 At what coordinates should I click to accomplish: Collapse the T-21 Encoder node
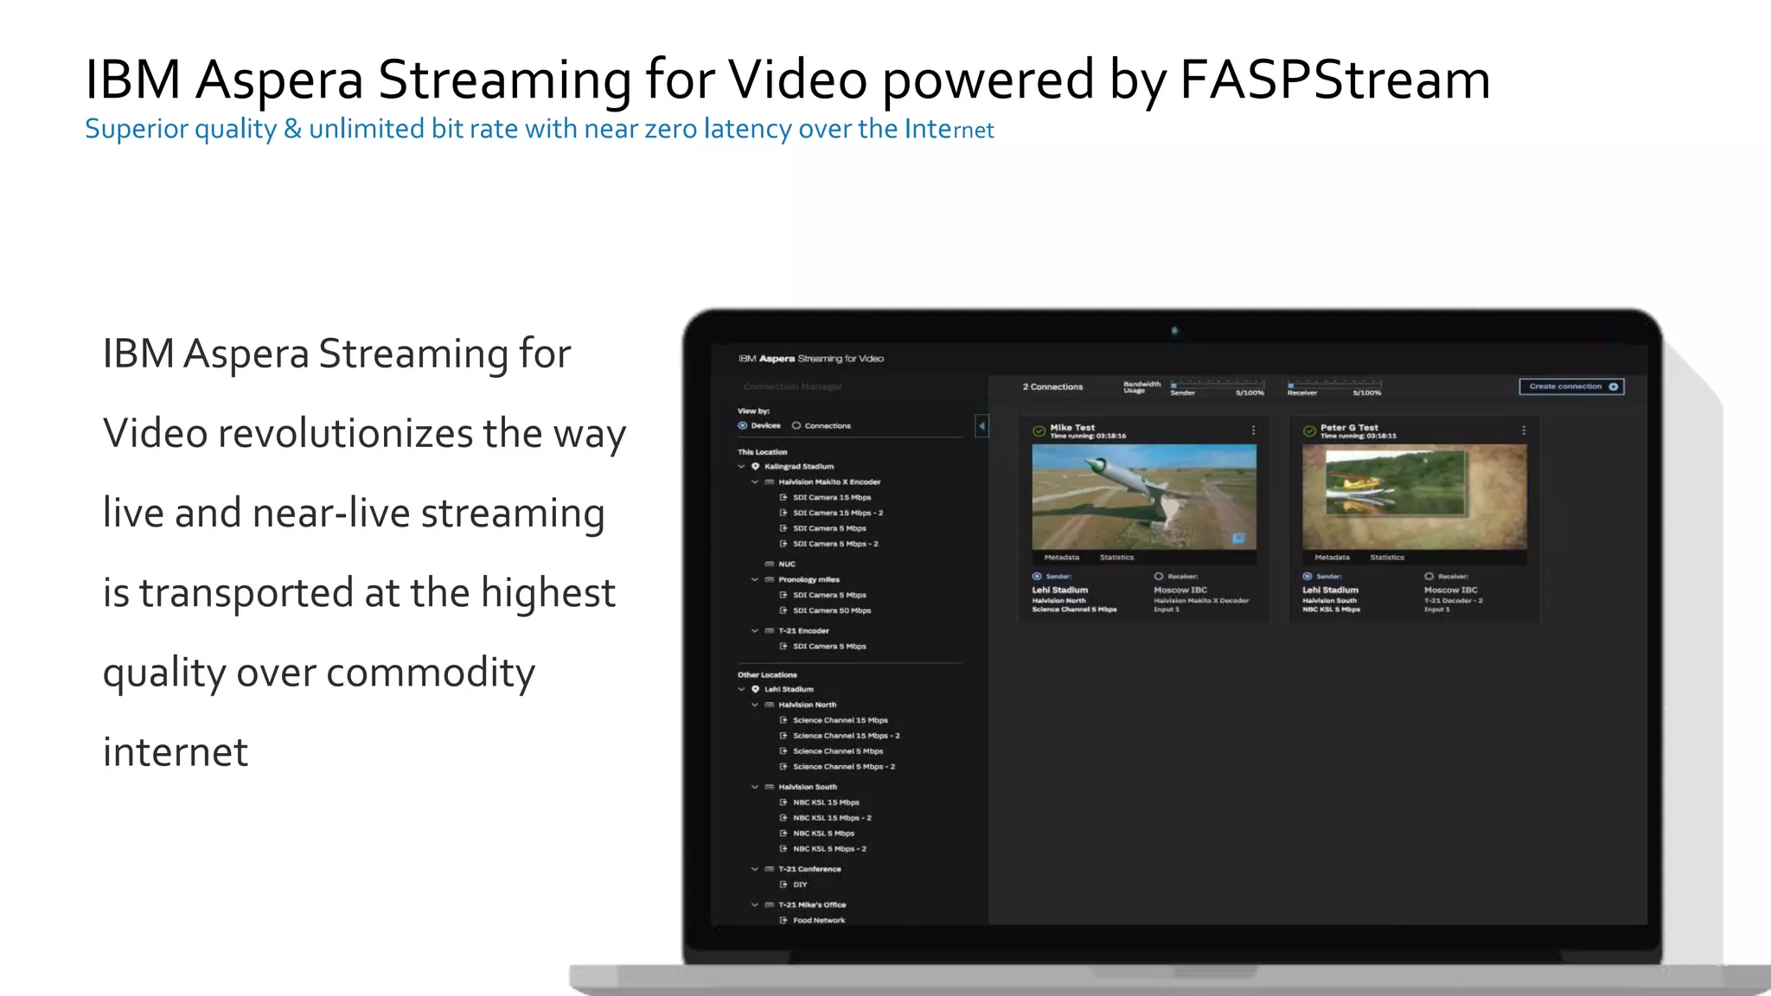pos(755,630)
